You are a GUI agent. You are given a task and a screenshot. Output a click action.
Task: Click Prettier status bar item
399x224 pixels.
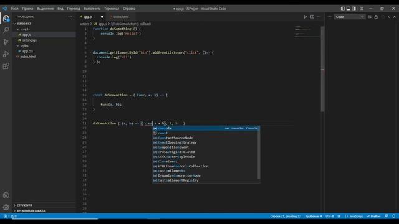[x=373, y=216]
